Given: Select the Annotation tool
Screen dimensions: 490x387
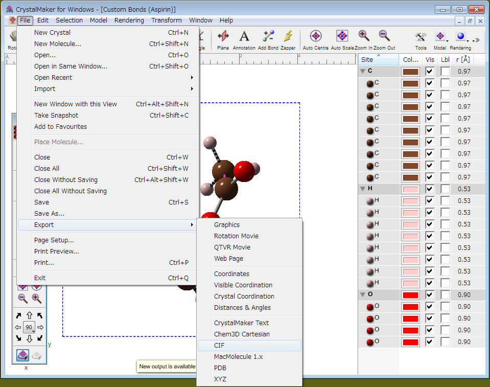Looking at the screenshot, I should 244,39.
